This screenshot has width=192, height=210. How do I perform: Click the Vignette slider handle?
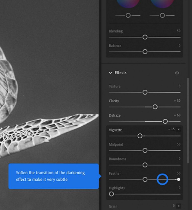point(140,136)
